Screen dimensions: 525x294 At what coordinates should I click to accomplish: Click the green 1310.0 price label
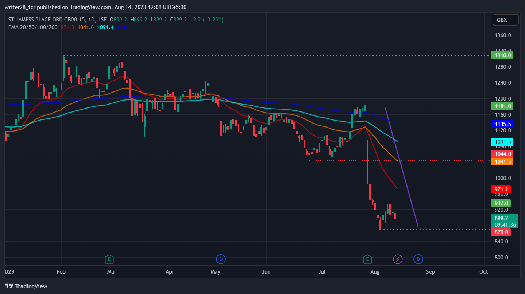click(x=502, y=55)
